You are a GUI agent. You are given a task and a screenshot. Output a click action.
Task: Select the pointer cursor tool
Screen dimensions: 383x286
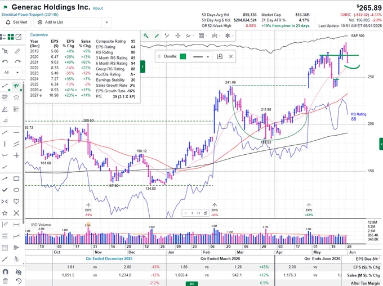coord(5,51)
